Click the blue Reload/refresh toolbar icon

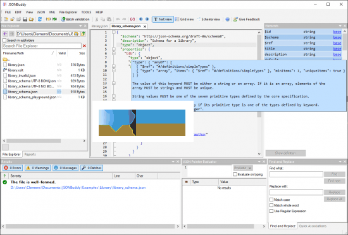[40, 20]
